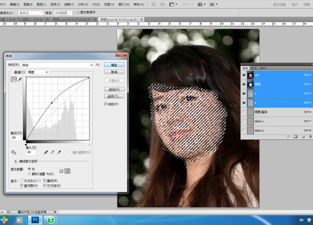Switch to the detailed grid icon
313x225 pixels.
[67, 171]
